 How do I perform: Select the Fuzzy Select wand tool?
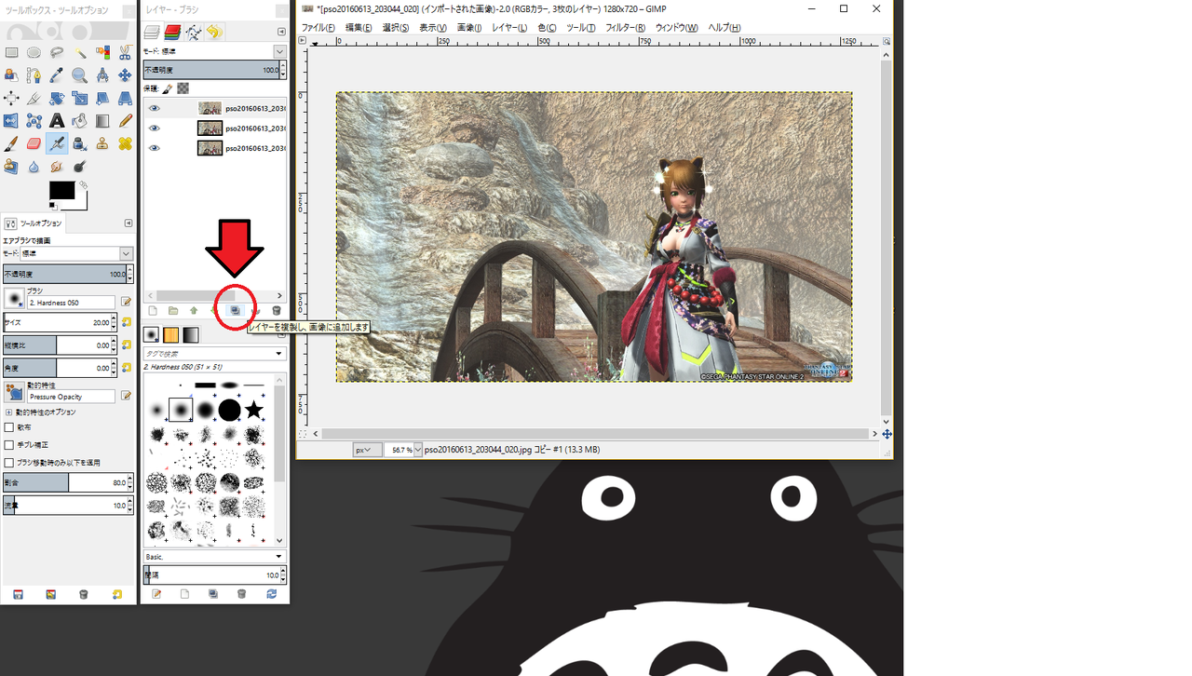(x=80, y=52)
